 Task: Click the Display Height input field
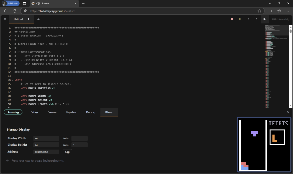coord(46,145)
